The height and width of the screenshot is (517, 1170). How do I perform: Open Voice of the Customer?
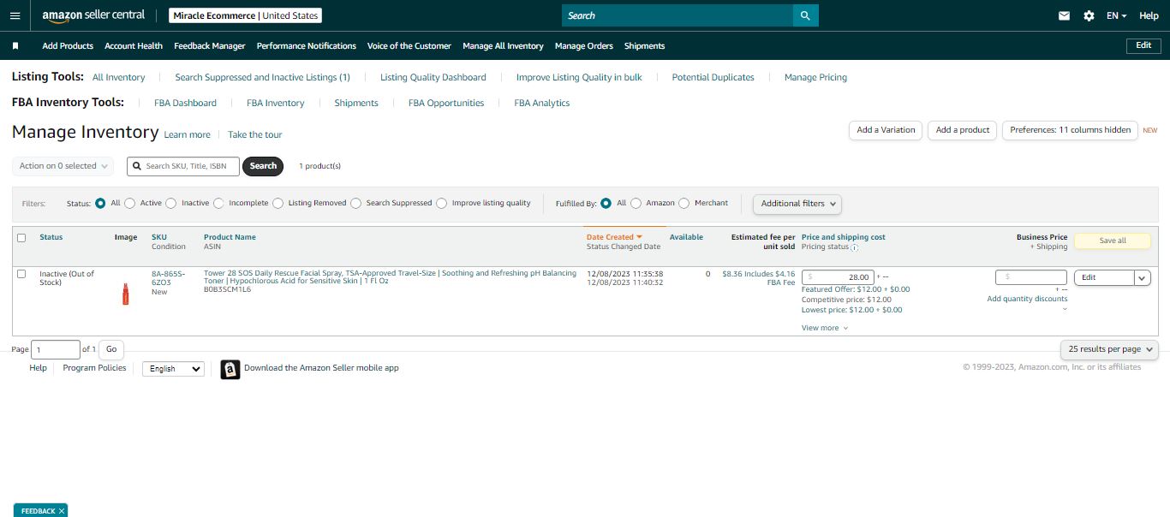pyautogui.click(x=409, y=46)
